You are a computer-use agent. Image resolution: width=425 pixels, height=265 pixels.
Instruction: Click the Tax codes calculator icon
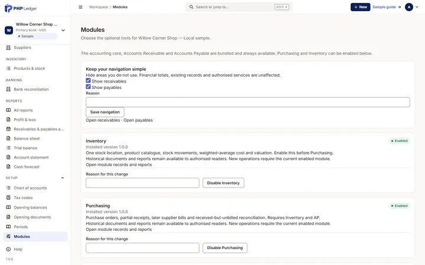pyautogui.click(x=8, y=198)
